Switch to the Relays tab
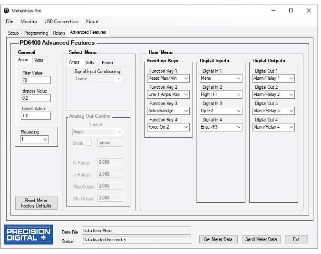Image resolution: width=321 pixels, height=254 pixels. [59, 33]
